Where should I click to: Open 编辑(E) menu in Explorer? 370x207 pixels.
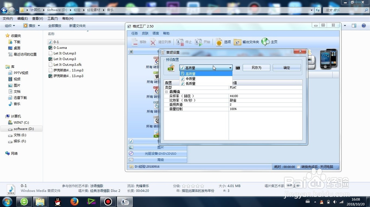coord(23,18)
